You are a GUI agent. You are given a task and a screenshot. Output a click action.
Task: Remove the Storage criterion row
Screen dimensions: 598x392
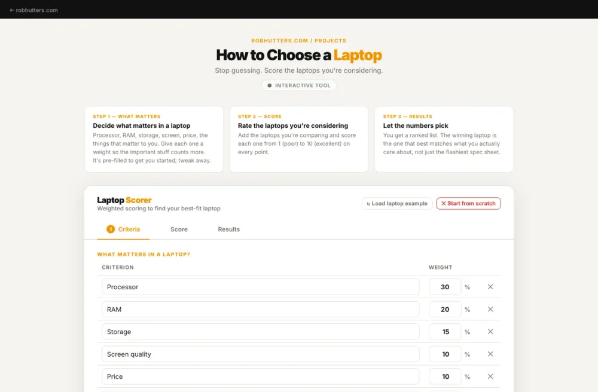490,332
